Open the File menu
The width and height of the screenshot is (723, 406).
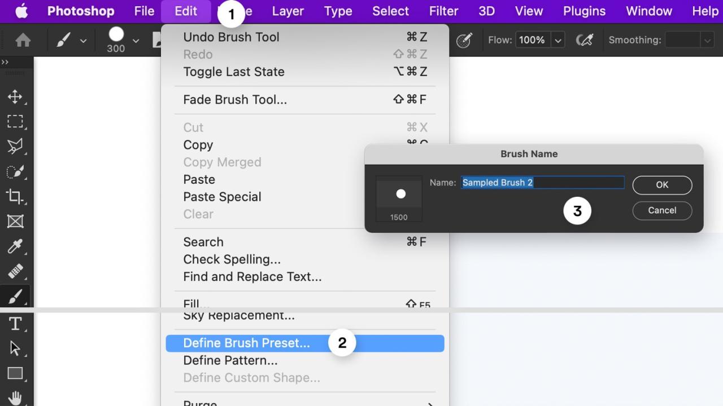click(x=145, y=11)
